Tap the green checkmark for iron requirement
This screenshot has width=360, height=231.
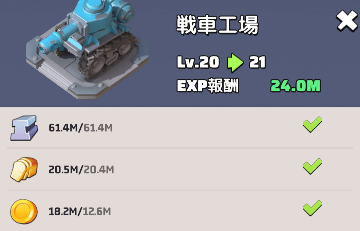click(312, 124)
